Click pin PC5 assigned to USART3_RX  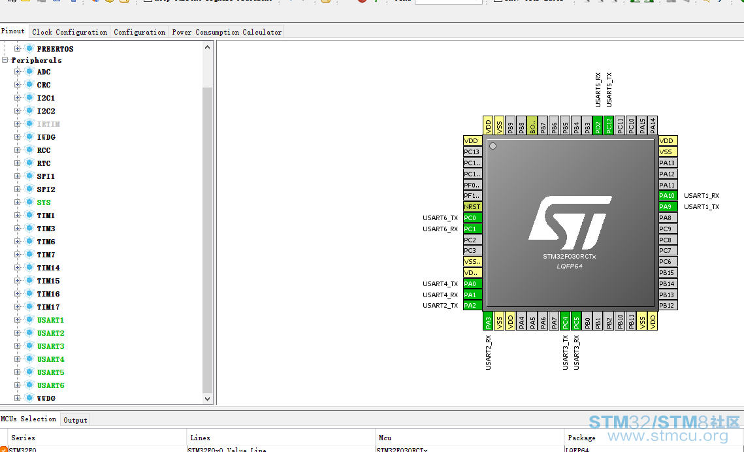coord(576,321)
